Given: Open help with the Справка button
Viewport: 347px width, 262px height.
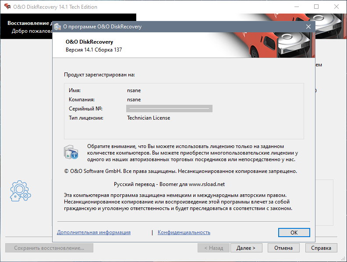Looking at the screenshot, I should 321,248.
